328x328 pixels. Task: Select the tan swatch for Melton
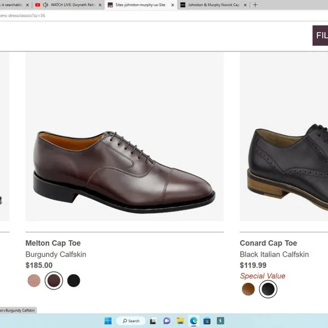pos(34,280)
